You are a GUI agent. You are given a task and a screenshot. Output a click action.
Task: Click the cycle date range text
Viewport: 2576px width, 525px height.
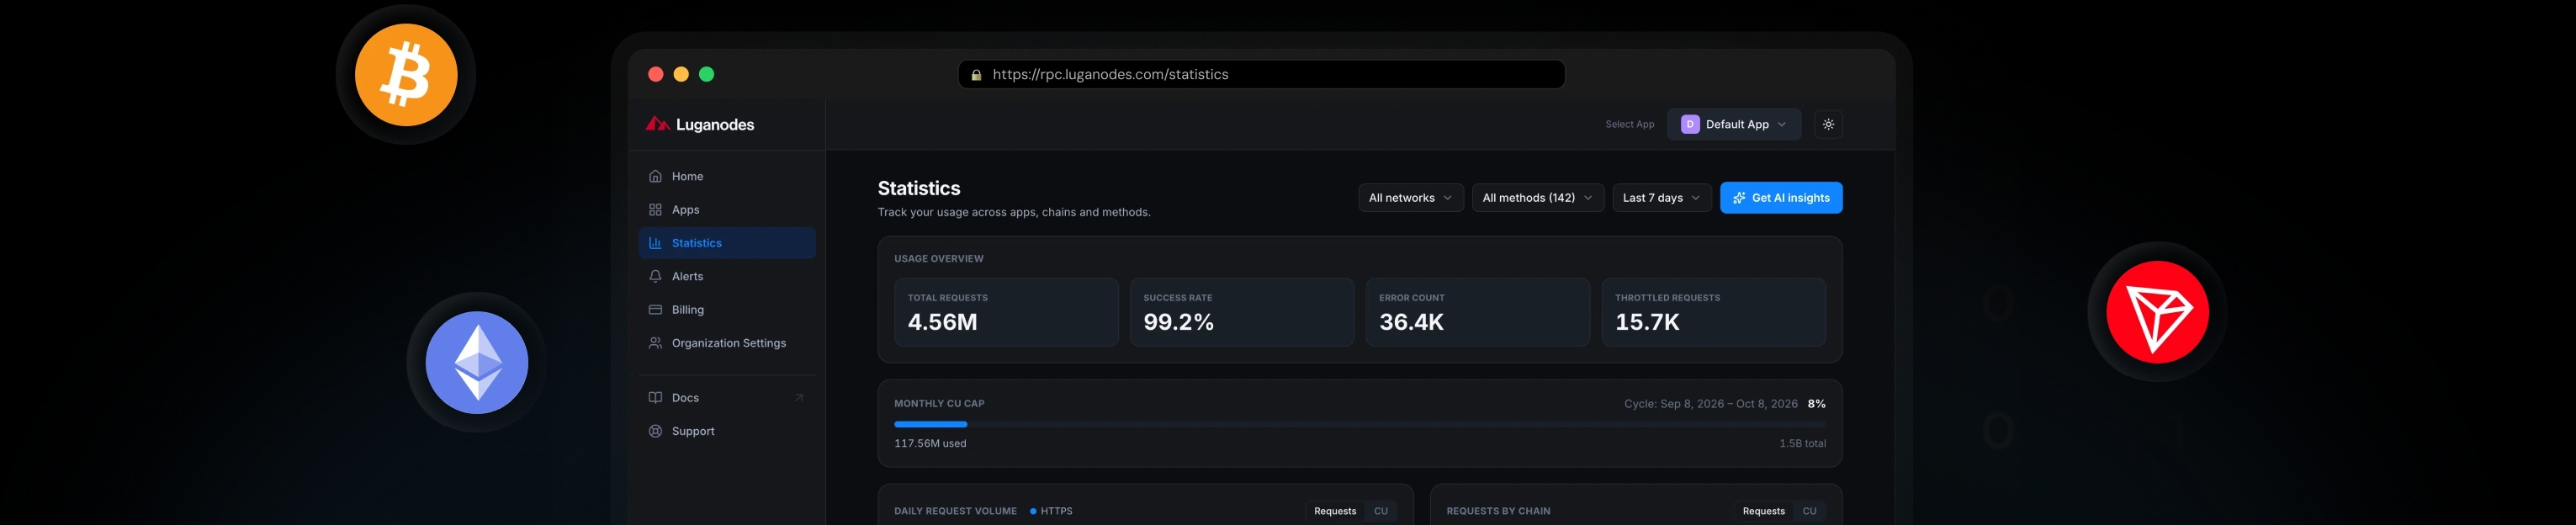[1710, 404]
